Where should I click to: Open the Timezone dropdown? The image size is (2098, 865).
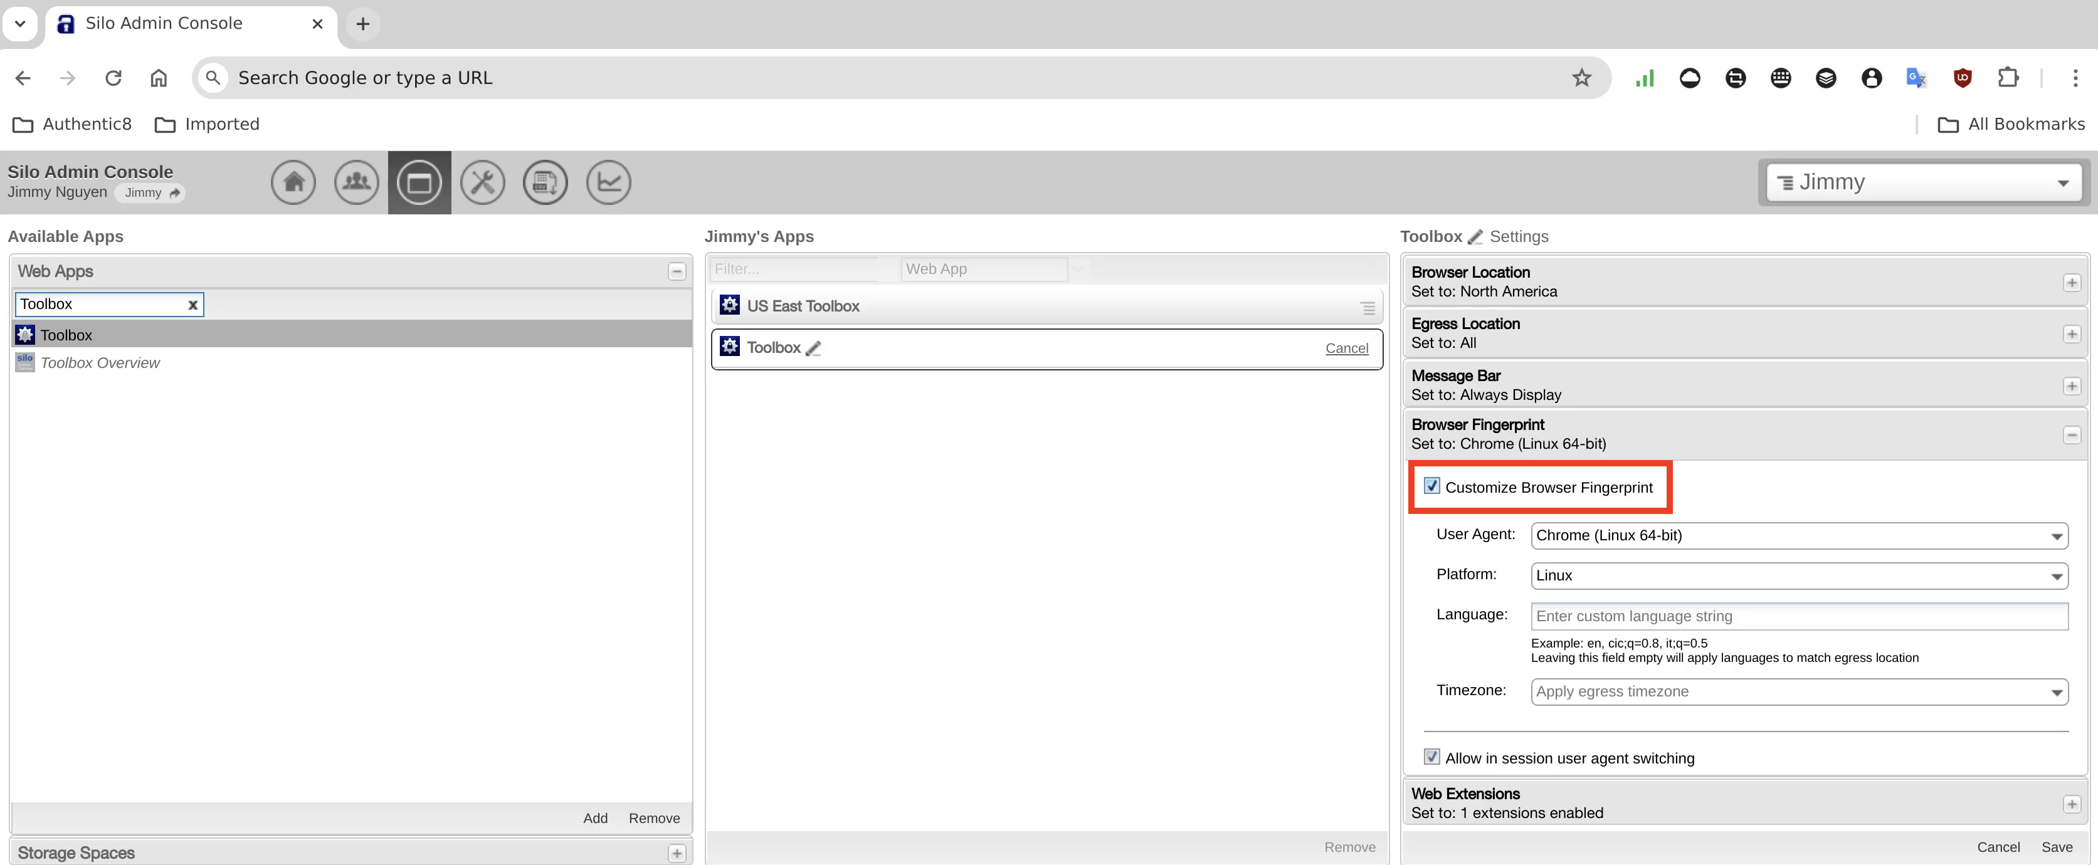point(1798,691)
